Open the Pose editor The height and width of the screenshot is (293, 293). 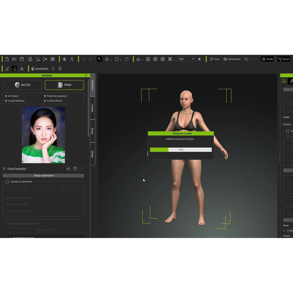click(x=214, y=59)
